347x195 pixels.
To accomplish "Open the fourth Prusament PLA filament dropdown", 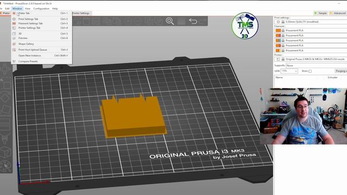I will pyautogui.click(x=311, y=45).
